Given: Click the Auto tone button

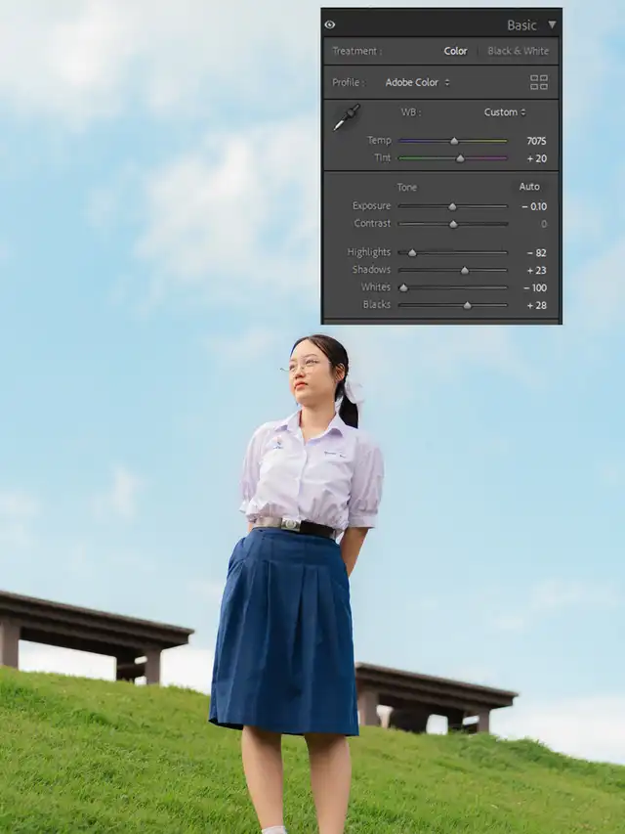Looking at the screenshot, I should pos(529,186).
